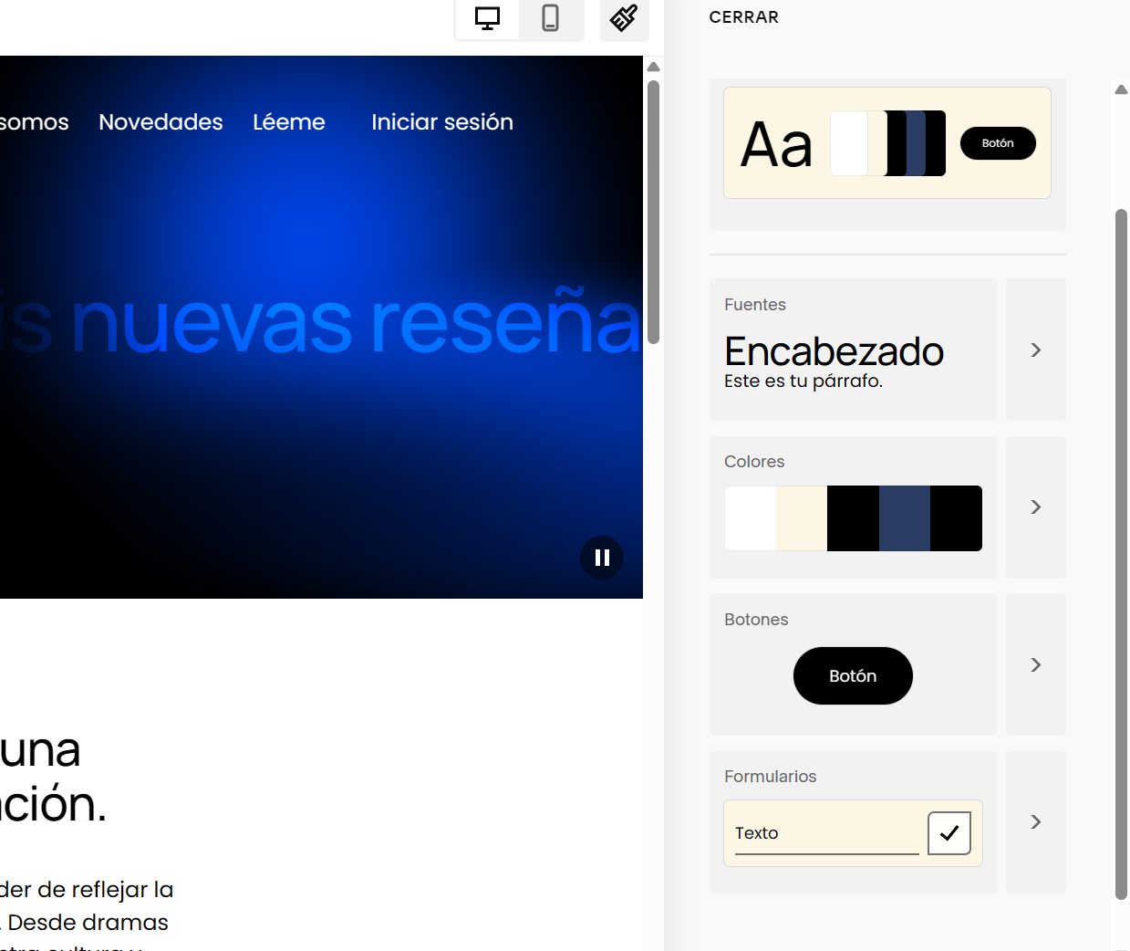
Task: Switch to mobile preview icon
Action: coord(550,18)
